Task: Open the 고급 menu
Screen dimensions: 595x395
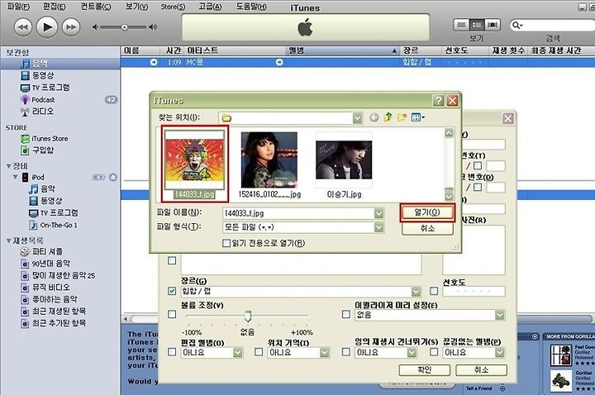Action: (210, 7)
